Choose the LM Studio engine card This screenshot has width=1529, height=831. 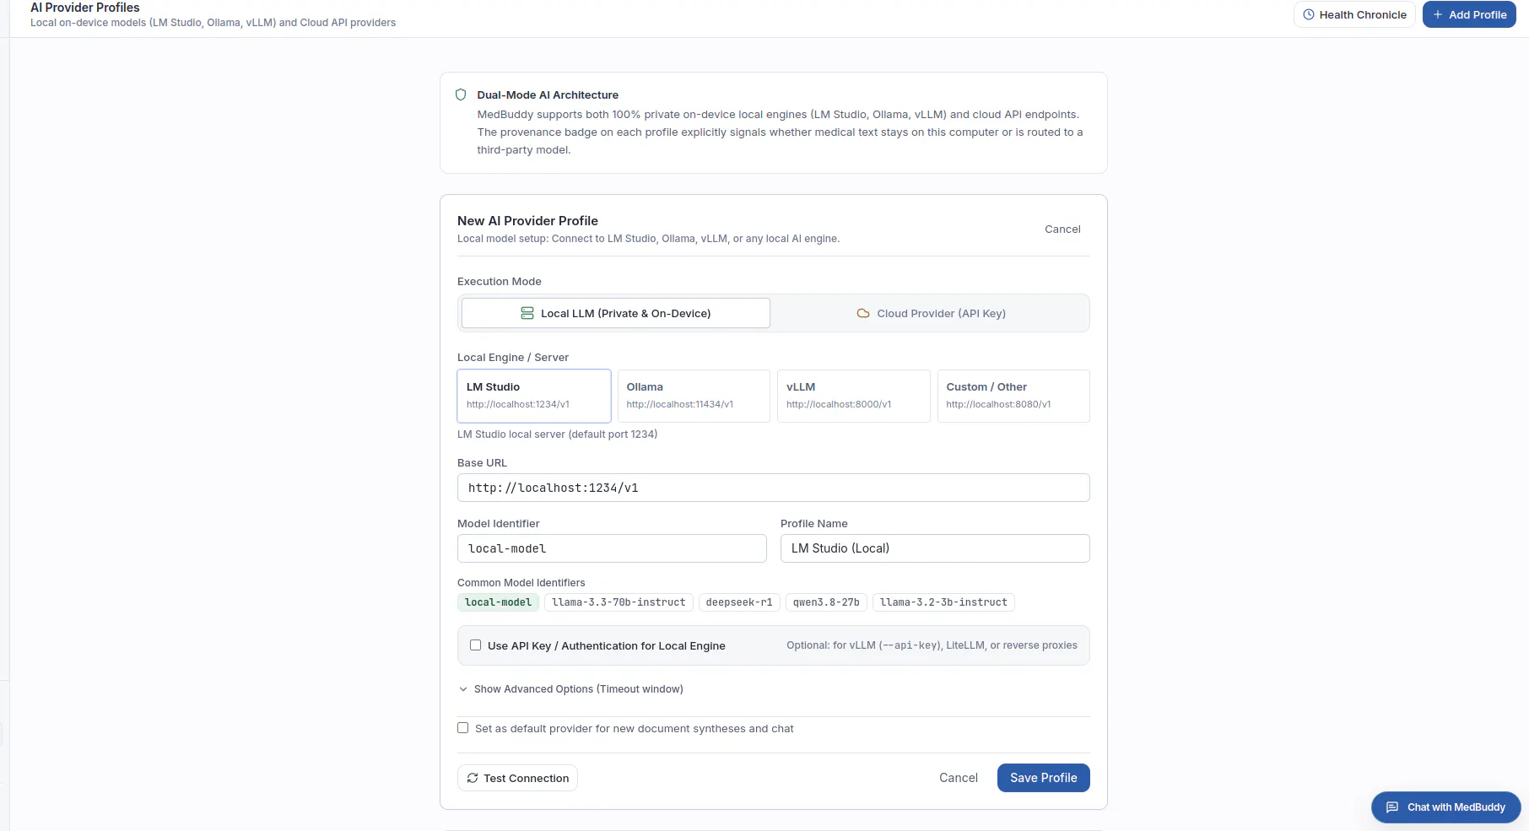[534, 396]
